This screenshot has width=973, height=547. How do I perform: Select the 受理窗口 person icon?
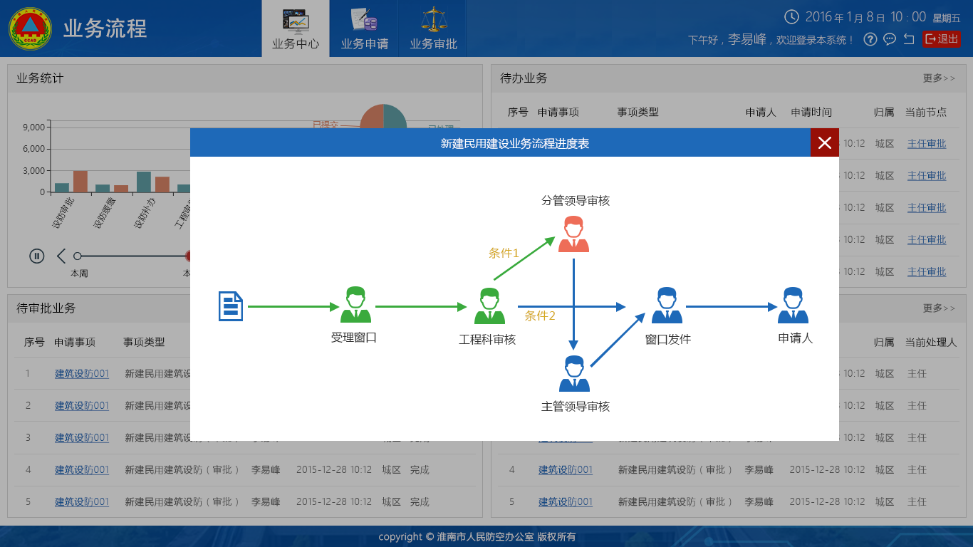[x=355, y=305]
